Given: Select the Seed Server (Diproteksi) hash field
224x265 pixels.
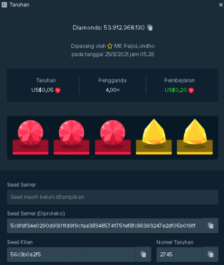Looking at the screenshot, I should pos(105,226).
